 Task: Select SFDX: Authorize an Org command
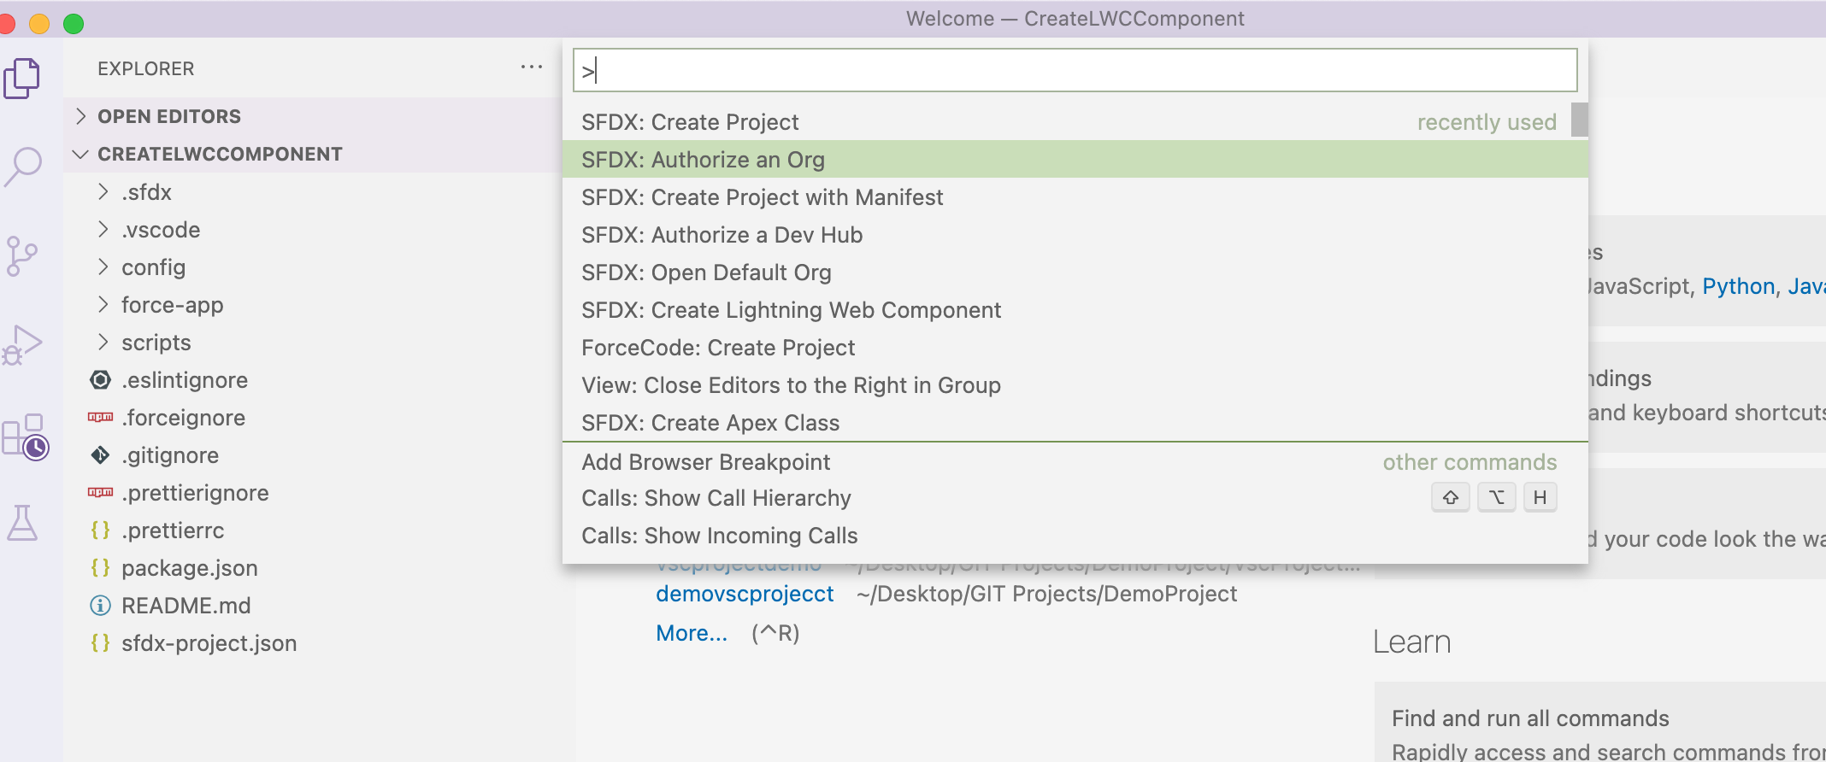tap(703, 160)
